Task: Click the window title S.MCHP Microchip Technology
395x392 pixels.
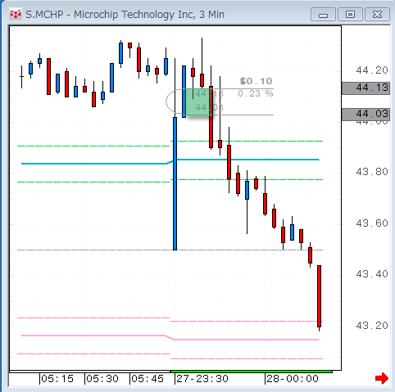Action: (125, 14)
